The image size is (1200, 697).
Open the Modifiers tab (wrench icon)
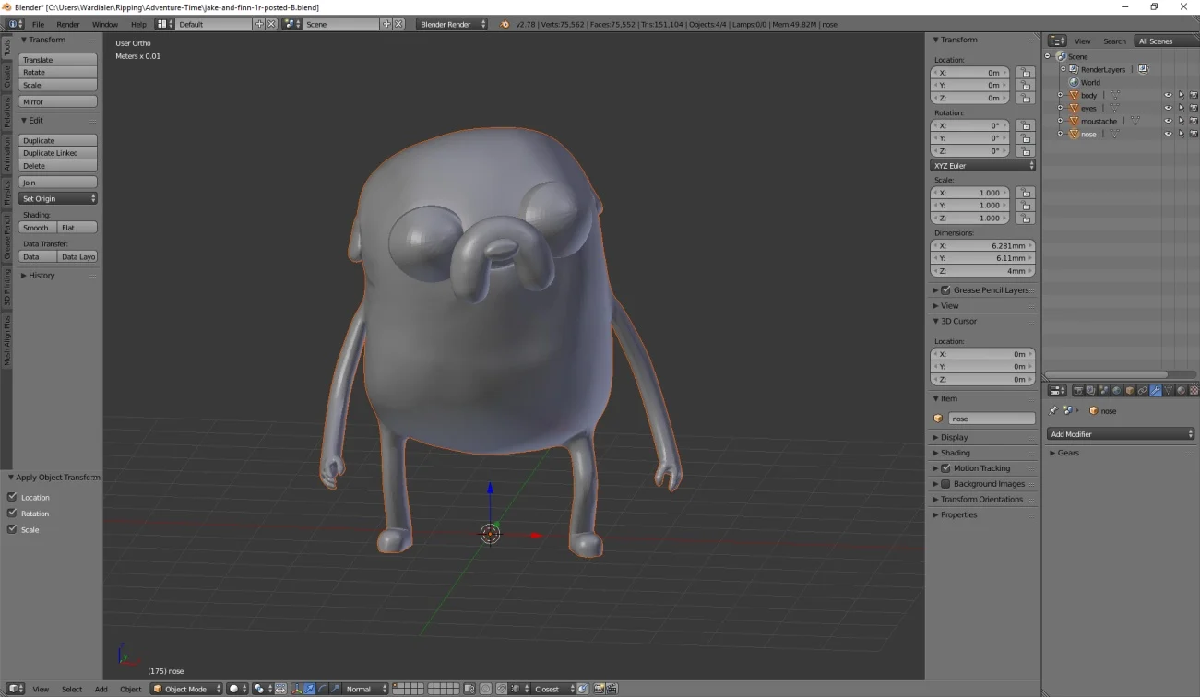[x=1156, y=391]
